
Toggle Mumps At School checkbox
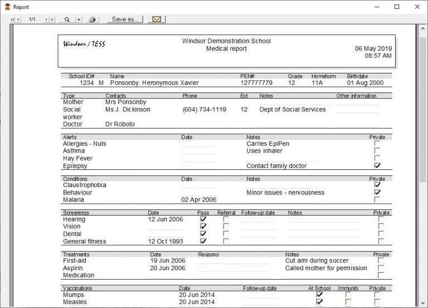pyautogui.click(x=319, y=295)
